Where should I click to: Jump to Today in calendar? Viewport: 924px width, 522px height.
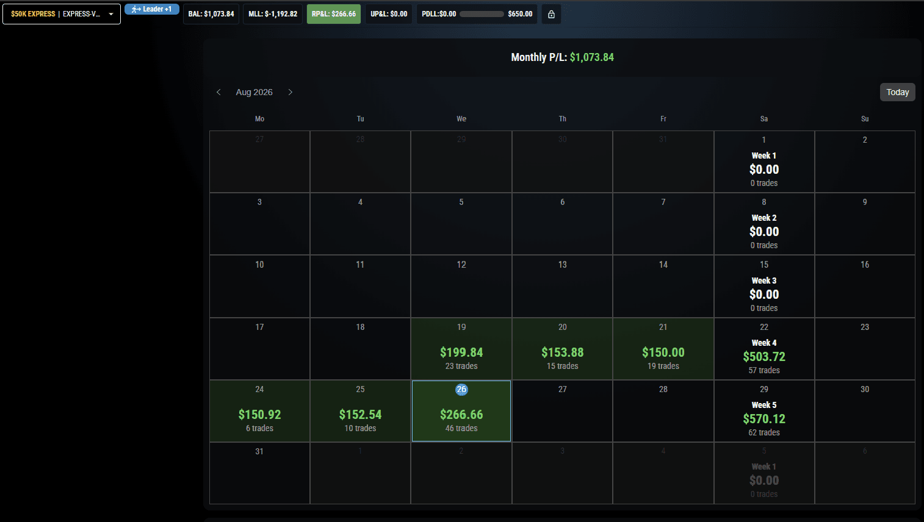tap(897, 92)
